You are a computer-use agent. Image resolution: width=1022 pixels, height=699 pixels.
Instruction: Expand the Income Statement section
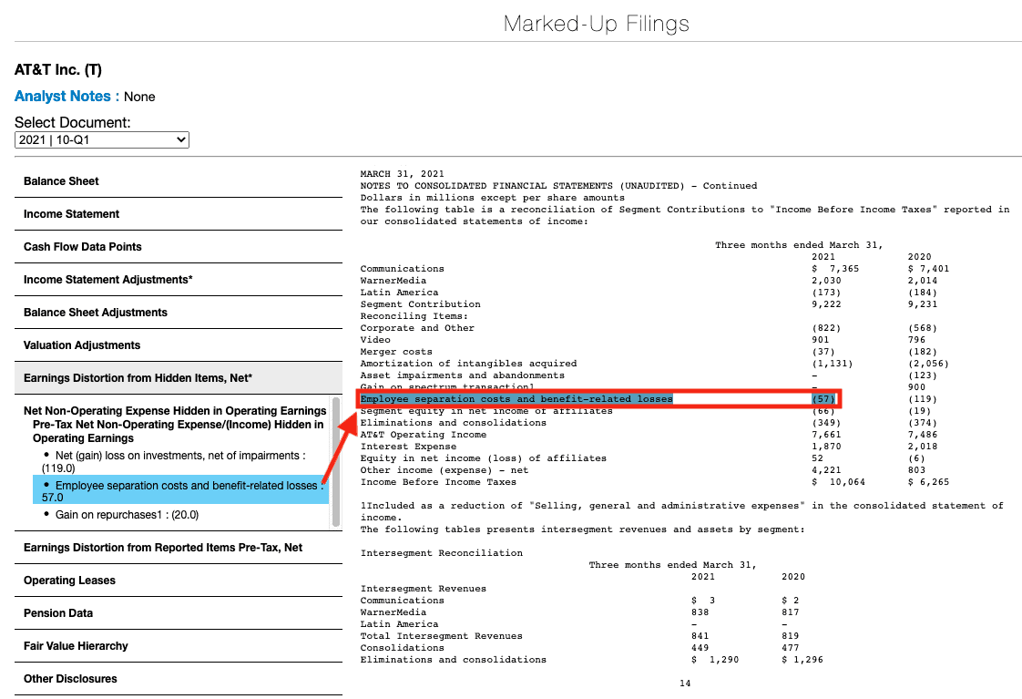(x=178, y=214)
